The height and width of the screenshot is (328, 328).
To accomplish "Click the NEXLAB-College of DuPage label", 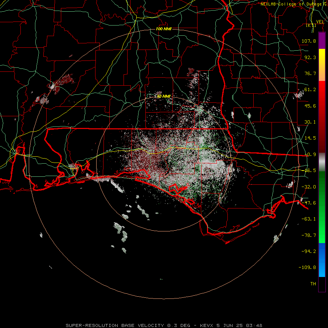I will click(x=294, y=4).
